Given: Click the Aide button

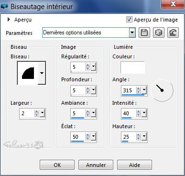Looking at the screenshot, I should 134,165.
